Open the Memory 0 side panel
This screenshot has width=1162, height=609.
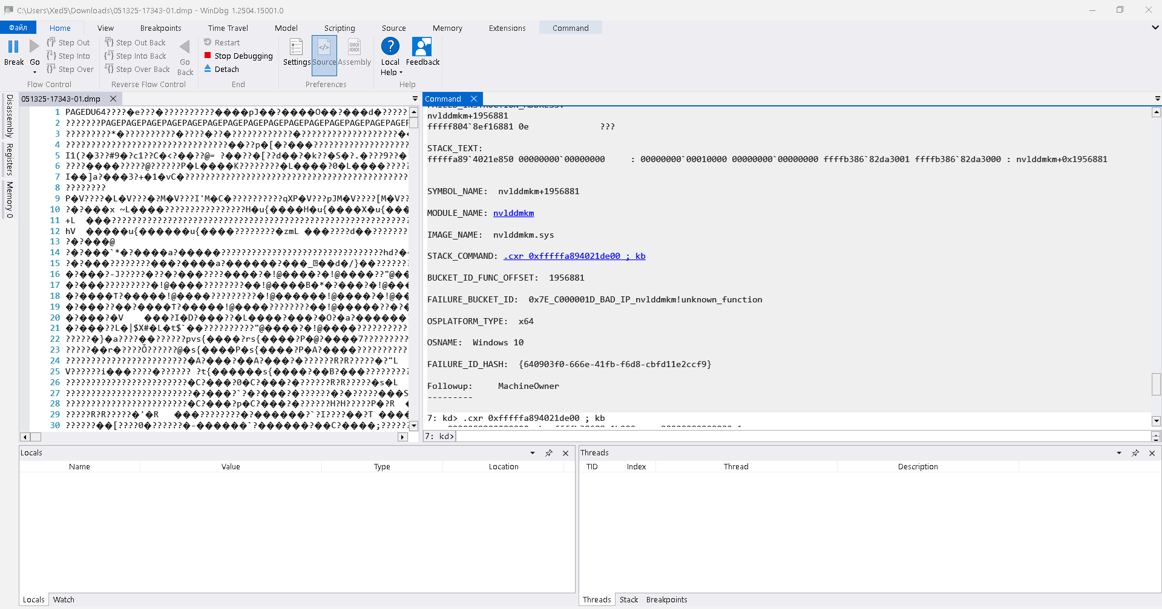click(9, 200)
